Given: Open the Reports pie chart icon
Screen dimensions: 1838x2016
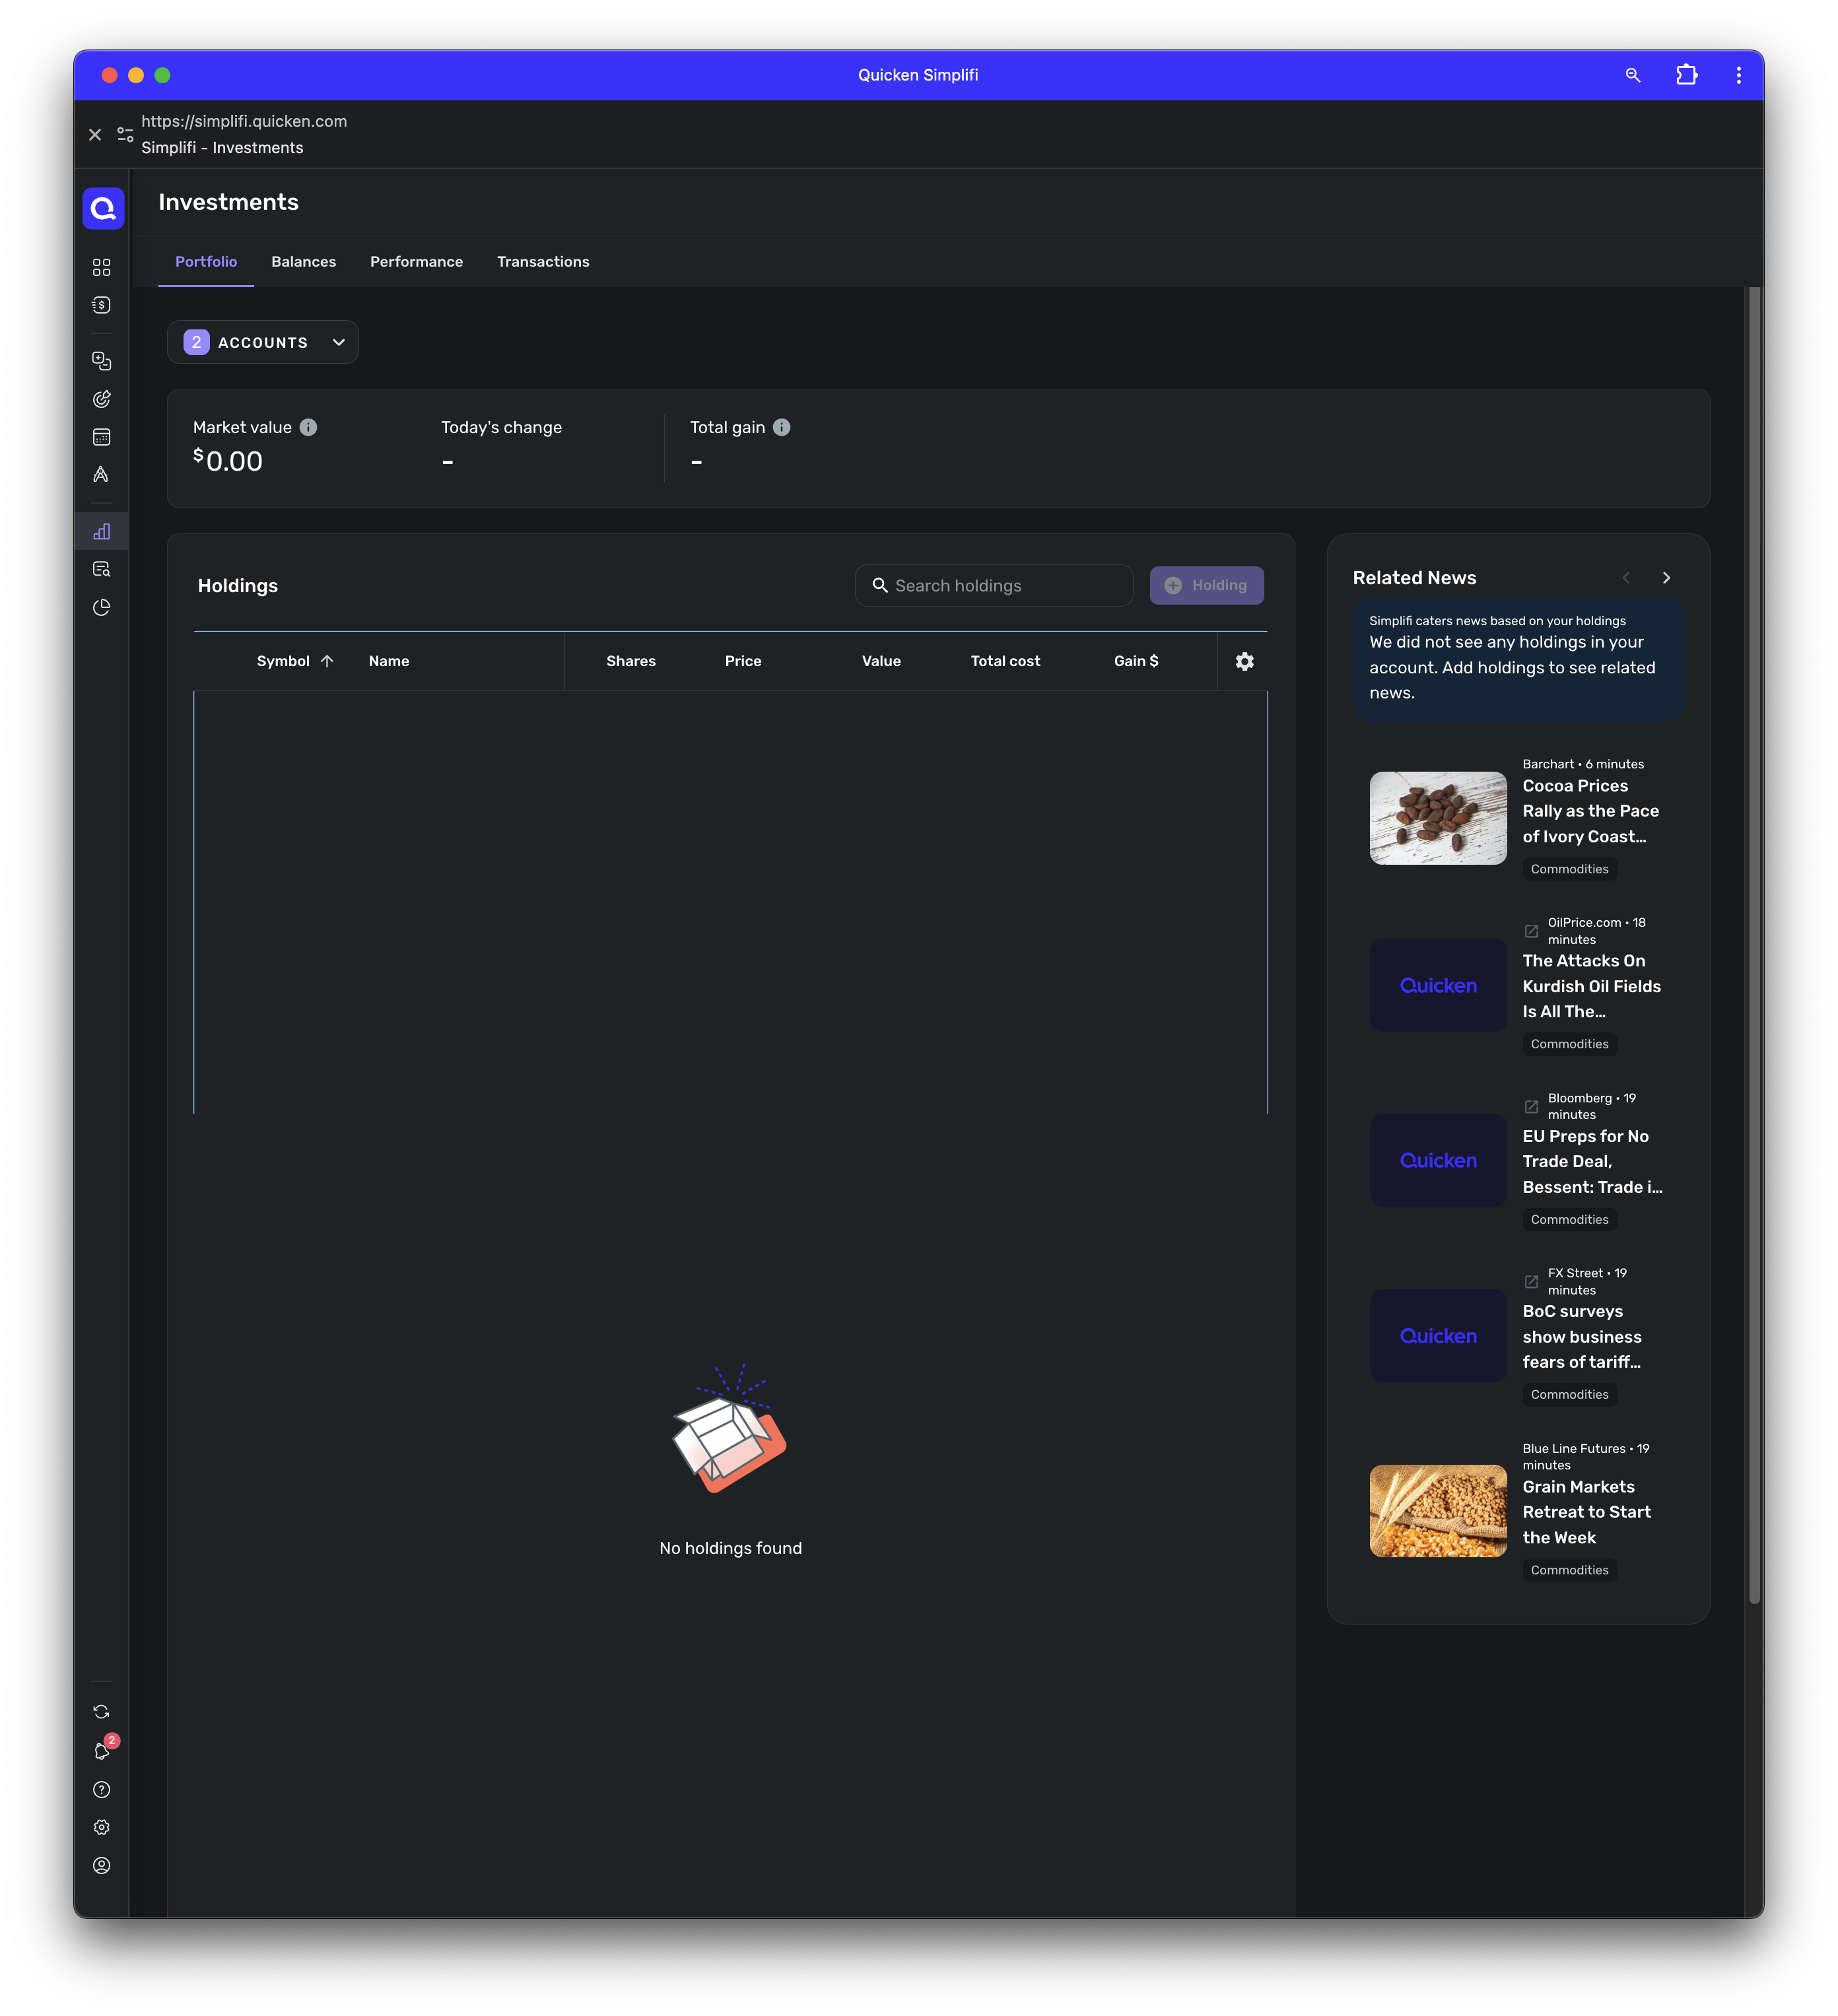Looking at the screenshot, I should click(101, 607).
